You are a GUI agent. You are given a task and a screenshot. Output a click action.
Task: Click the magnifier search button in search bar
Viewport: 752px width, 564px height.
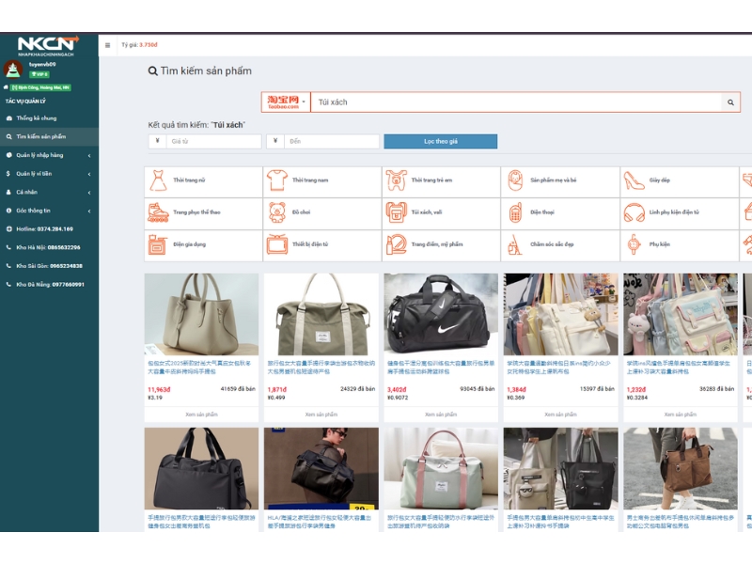pyautogui.click(x=730, y=102)
